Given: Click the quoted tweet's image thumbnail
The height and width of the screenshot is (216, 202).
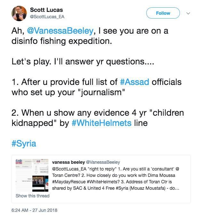Looking at the screenshot, I should coord(31,174).
